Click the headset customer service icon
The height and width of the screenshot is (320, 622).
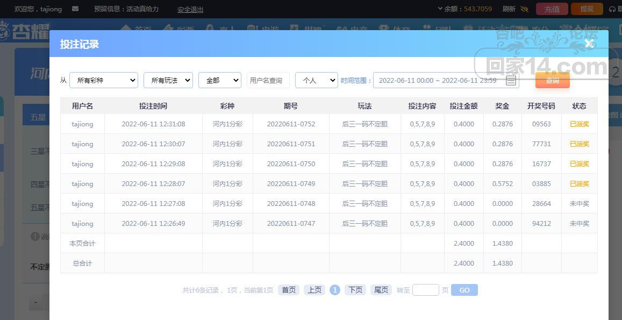coord(612,9)
